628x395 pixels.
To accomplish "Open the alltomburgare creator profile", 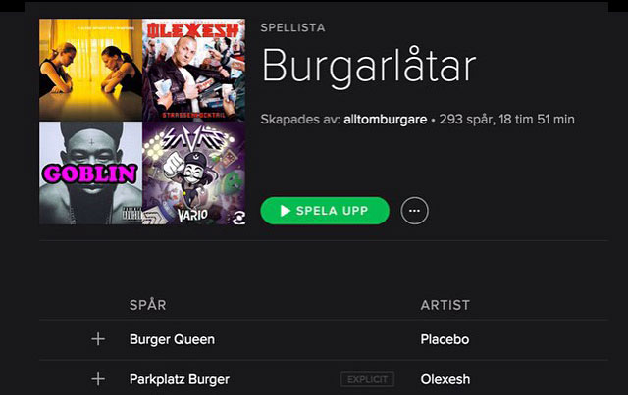I will click(x=386, y=120).
